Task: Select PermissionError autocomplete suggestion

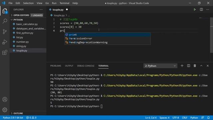Action: point(107,39)
